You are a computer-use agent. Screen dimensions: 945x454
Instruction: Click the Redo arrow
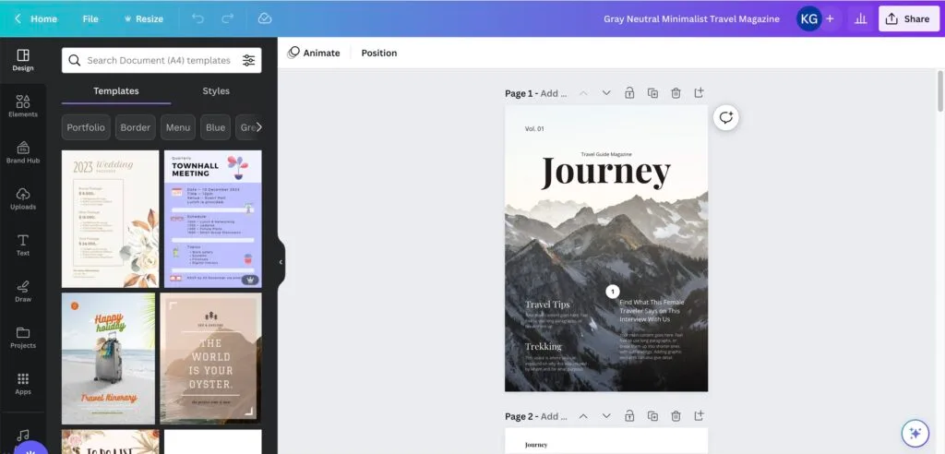pos(228,18)
